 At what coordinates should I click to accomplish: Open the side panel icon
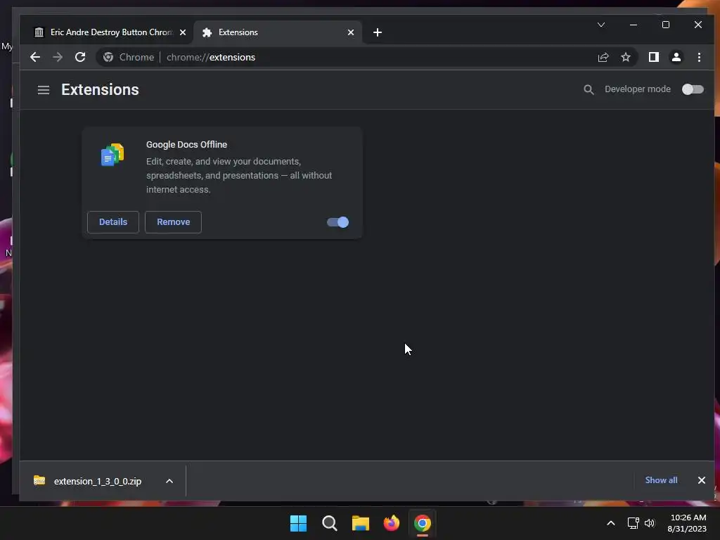653,57
